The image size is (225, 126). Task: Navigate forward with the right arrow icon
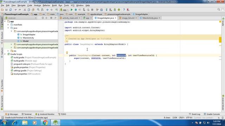pyautogui.click(x=52, y=10)
